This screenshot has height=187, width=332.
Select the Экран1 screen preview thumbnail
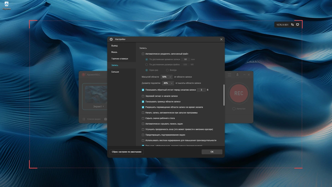(x=96, y=94)
